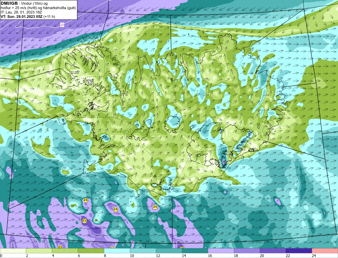Click the scale tick label '2'

tap(27, 256)
